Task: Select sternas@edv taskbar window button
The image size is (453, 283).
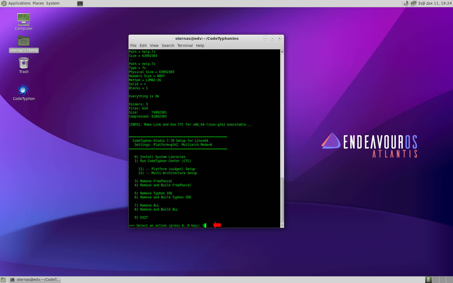Action: (x=35, y=280)
